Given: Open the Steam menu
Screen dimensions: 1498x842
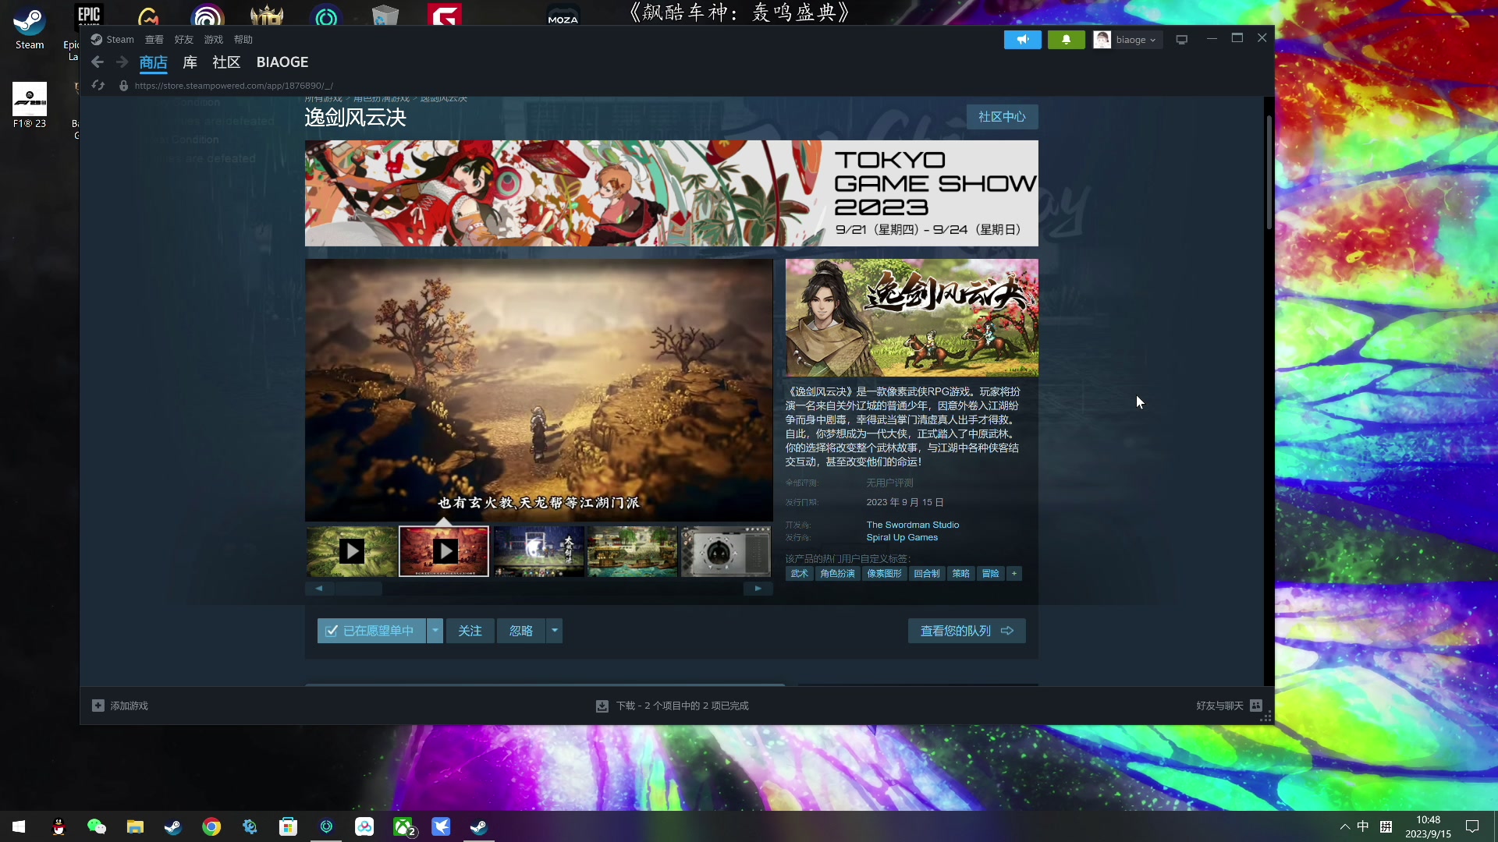Looking at the screenshot, I should (x=120, y=40).
